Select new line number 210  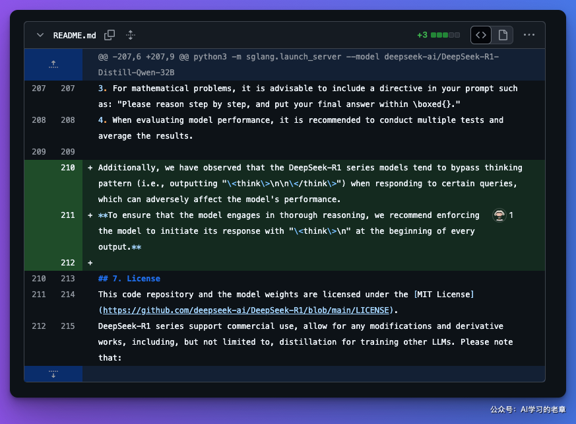pos(67,168)
